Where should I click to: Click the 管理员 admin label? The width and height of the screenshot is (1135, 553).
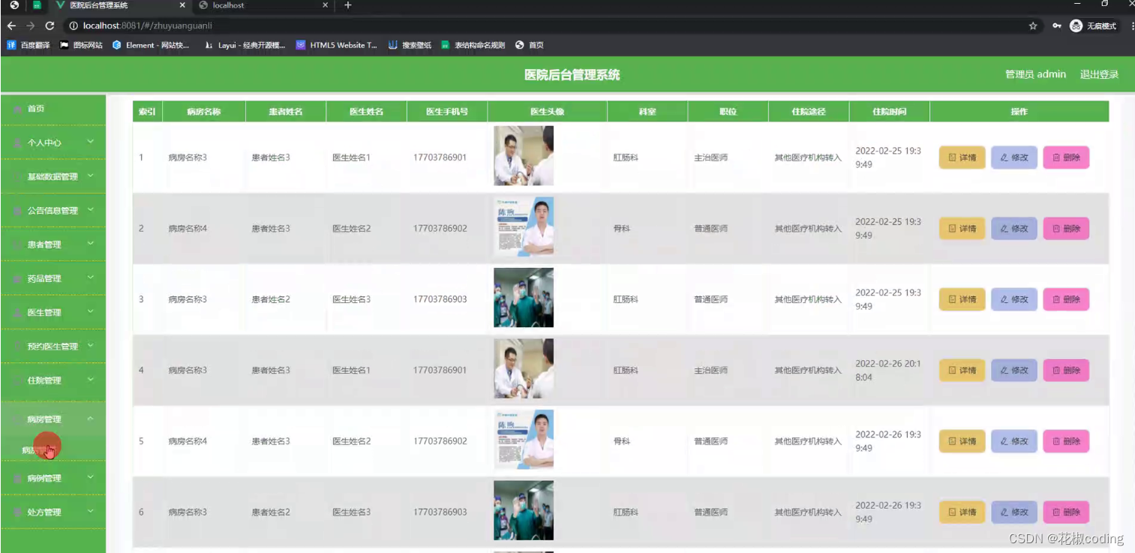click(x=1035, y=74)
